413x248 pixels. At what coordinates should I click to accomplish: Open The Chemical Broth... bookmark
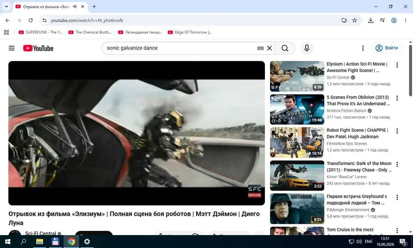pyautogui.click(x=90, y=32)
